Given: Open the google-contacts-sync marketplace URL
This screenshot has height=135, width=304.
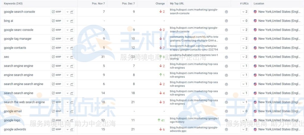Looking at the screenshot, I should pos(194,48).
